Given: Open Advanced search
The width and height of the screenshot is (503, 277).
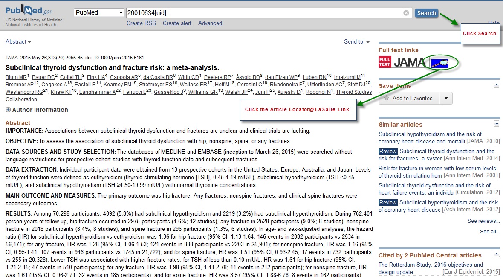Looking at the screenshot, I should point(210,23).
